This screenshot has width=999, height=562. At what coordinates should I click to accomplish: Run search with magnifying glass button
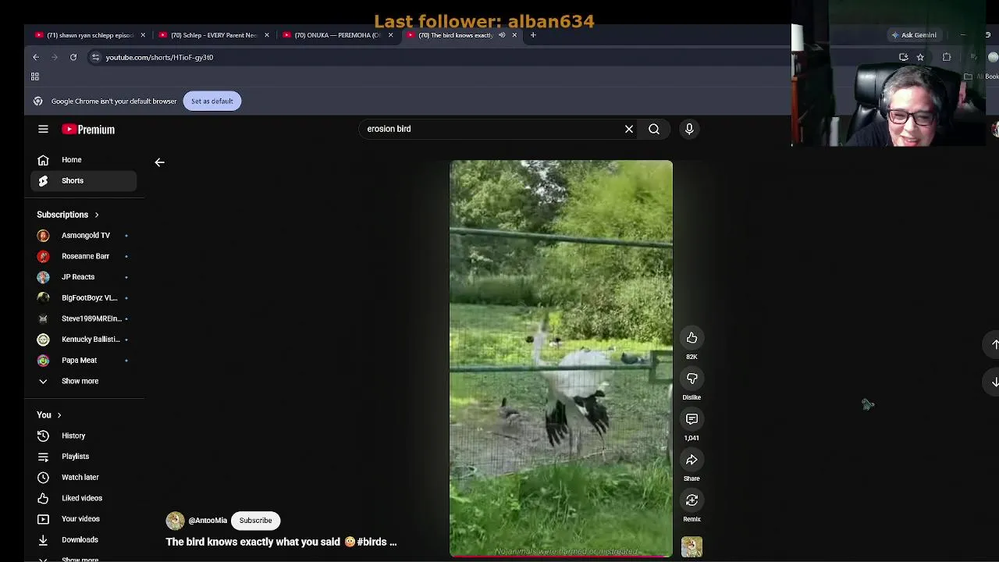point(654,129)
